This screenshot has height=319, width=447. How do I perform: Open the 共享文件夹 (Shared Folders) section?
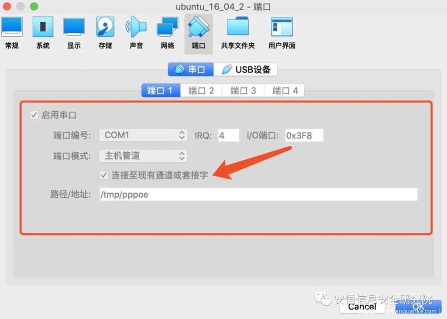pyautogui.click(x=238, y=33)
